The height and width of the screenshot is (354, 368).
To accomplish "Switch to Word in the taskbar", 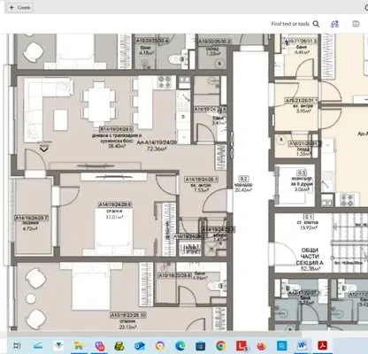I will [x=302, y=345].
